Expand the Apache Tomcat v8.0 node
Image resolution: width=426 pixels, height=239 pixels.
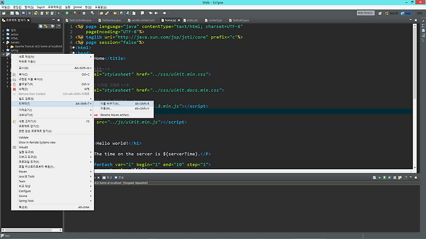click(8, 47)
